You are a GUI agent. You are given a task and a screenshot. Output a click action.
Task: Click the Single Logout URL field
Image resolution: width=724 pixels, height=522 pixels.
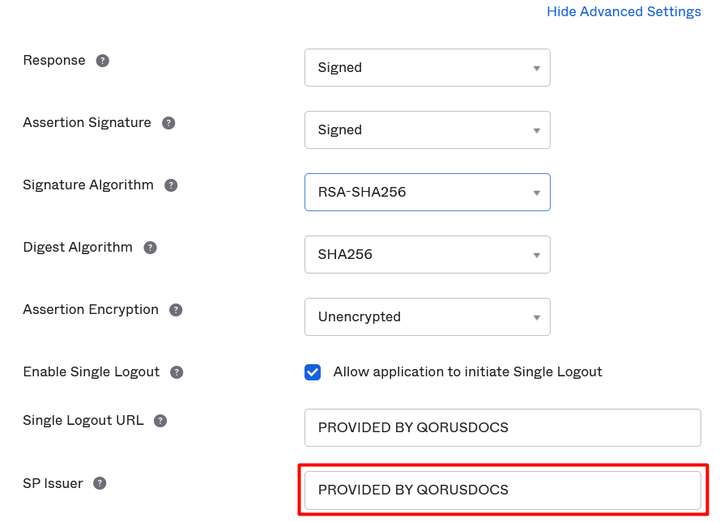pos(502,427)
